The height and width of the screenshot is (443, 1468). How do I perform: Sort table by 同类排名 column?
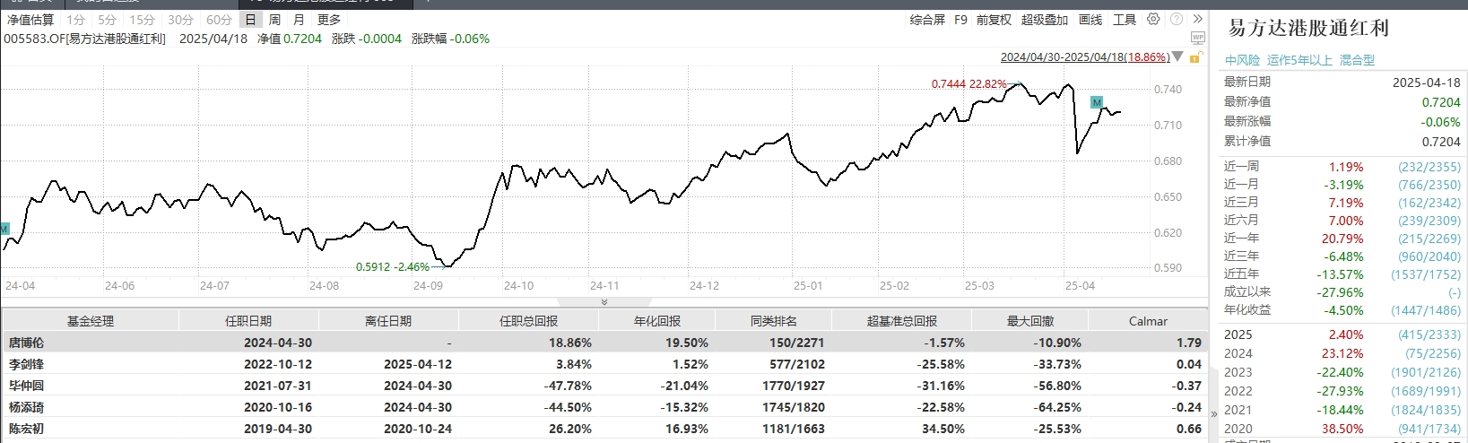(773, 321)
